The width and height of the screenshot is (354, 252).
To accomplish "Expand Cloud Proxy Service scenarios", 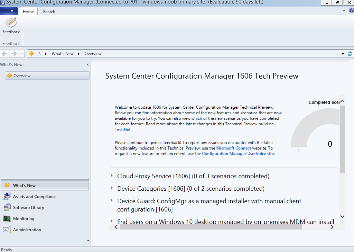I will coord(112,175).
